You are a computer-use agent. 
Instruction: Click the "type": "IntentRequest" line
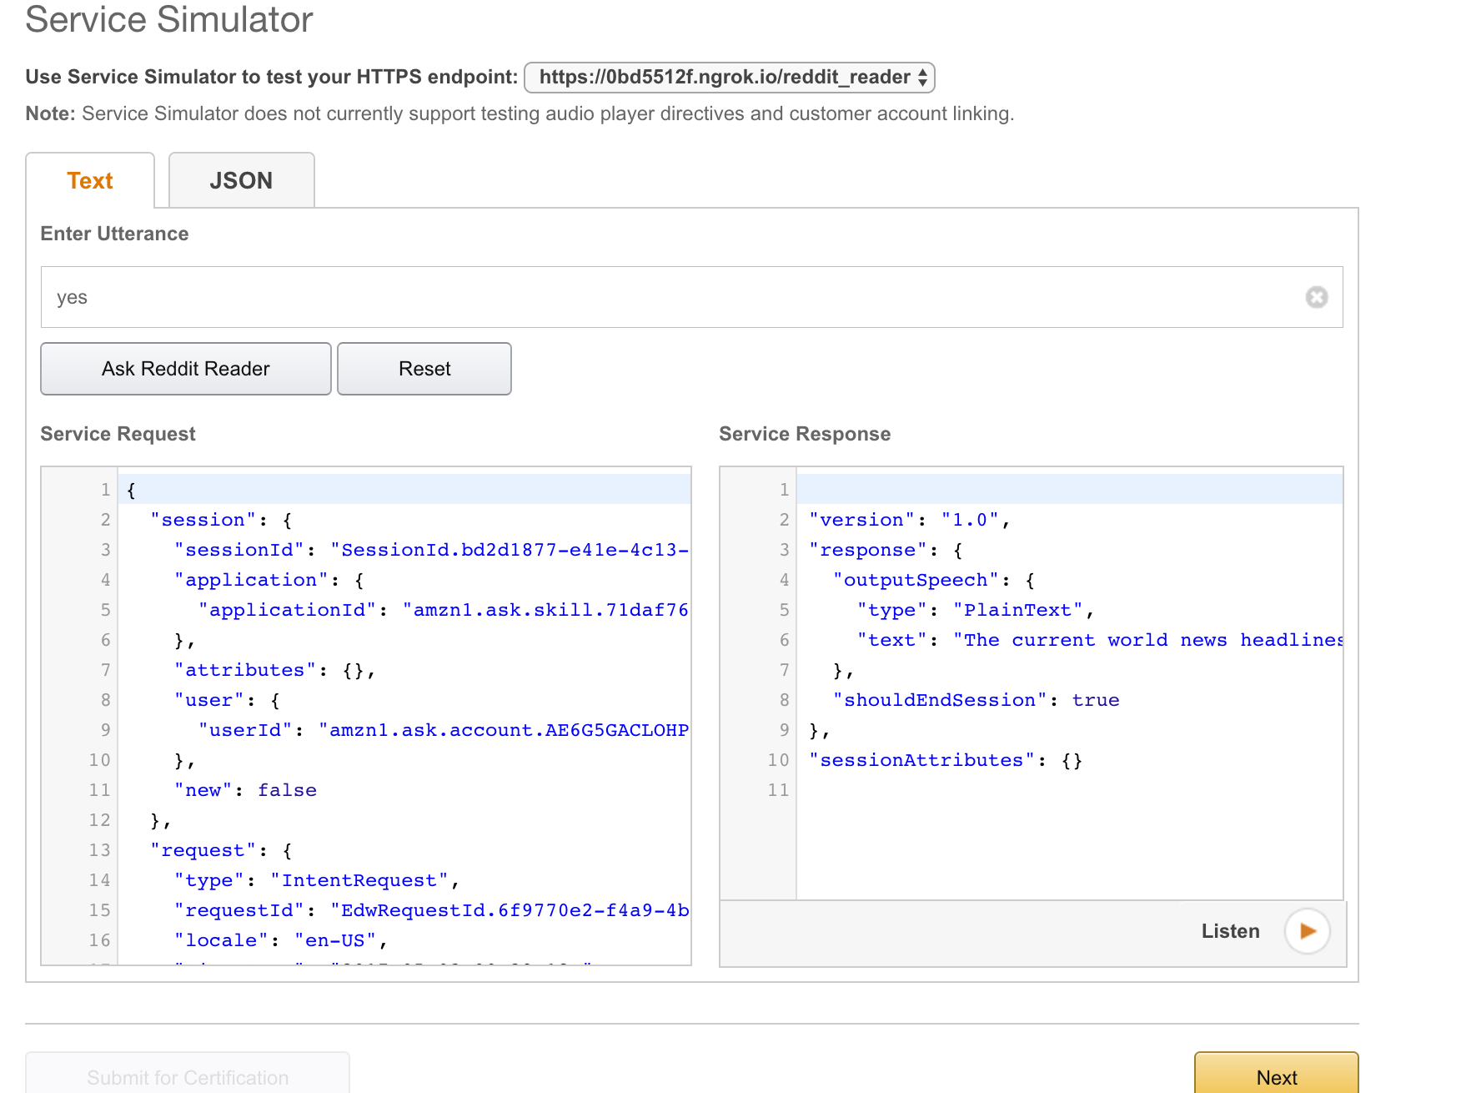(317, 880)
